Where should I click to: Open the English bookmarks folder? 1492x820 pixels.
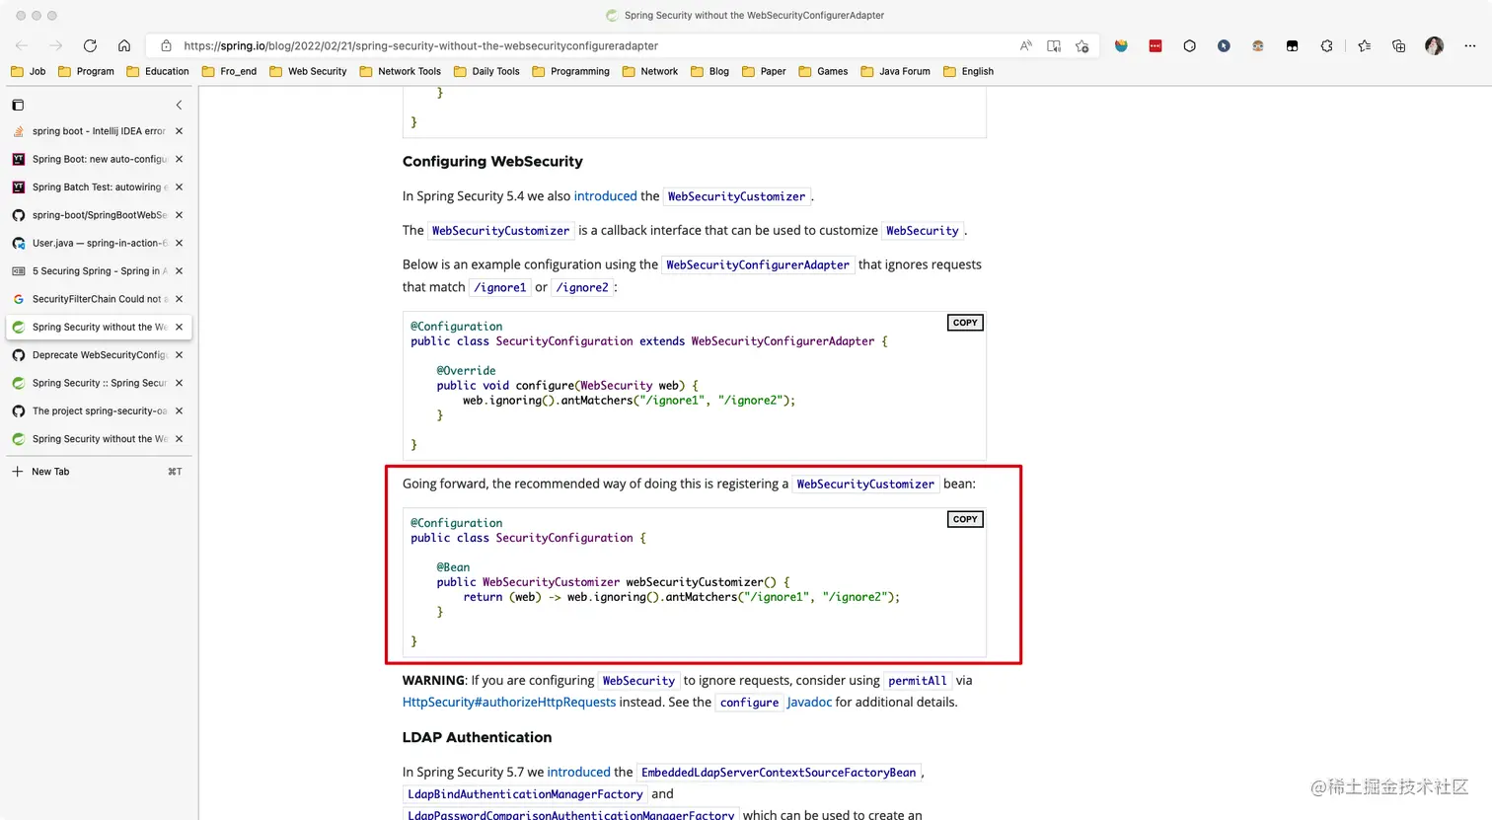[x=968, y=71]
